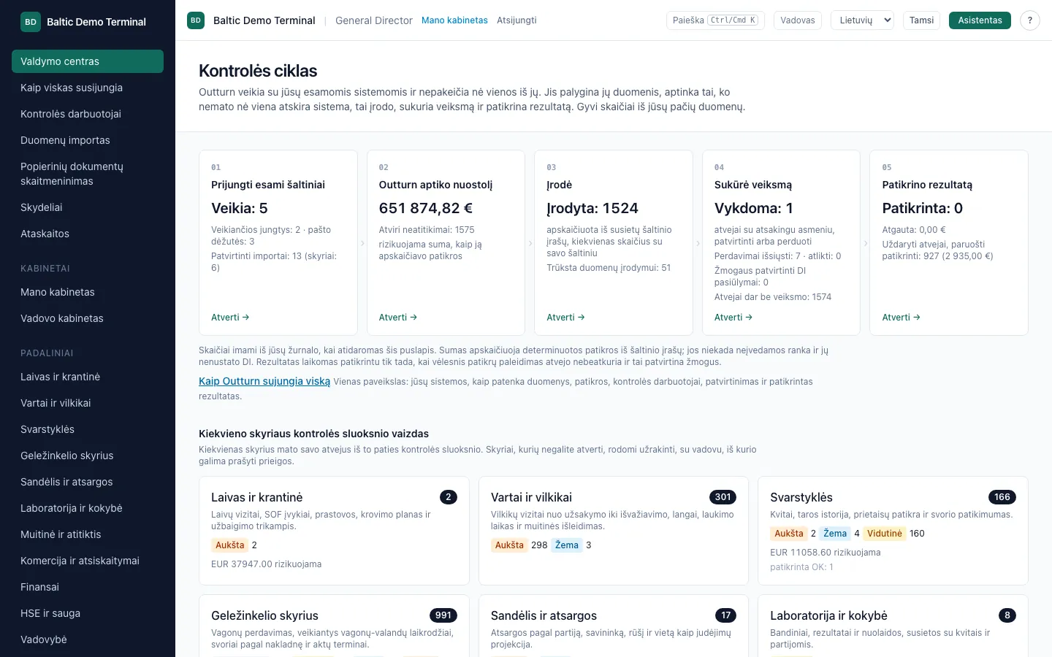The height and width of the screenshot is (657, 1052).
Task: Click Atverti in Įrodė card
Action: click(x=565, y=318)
